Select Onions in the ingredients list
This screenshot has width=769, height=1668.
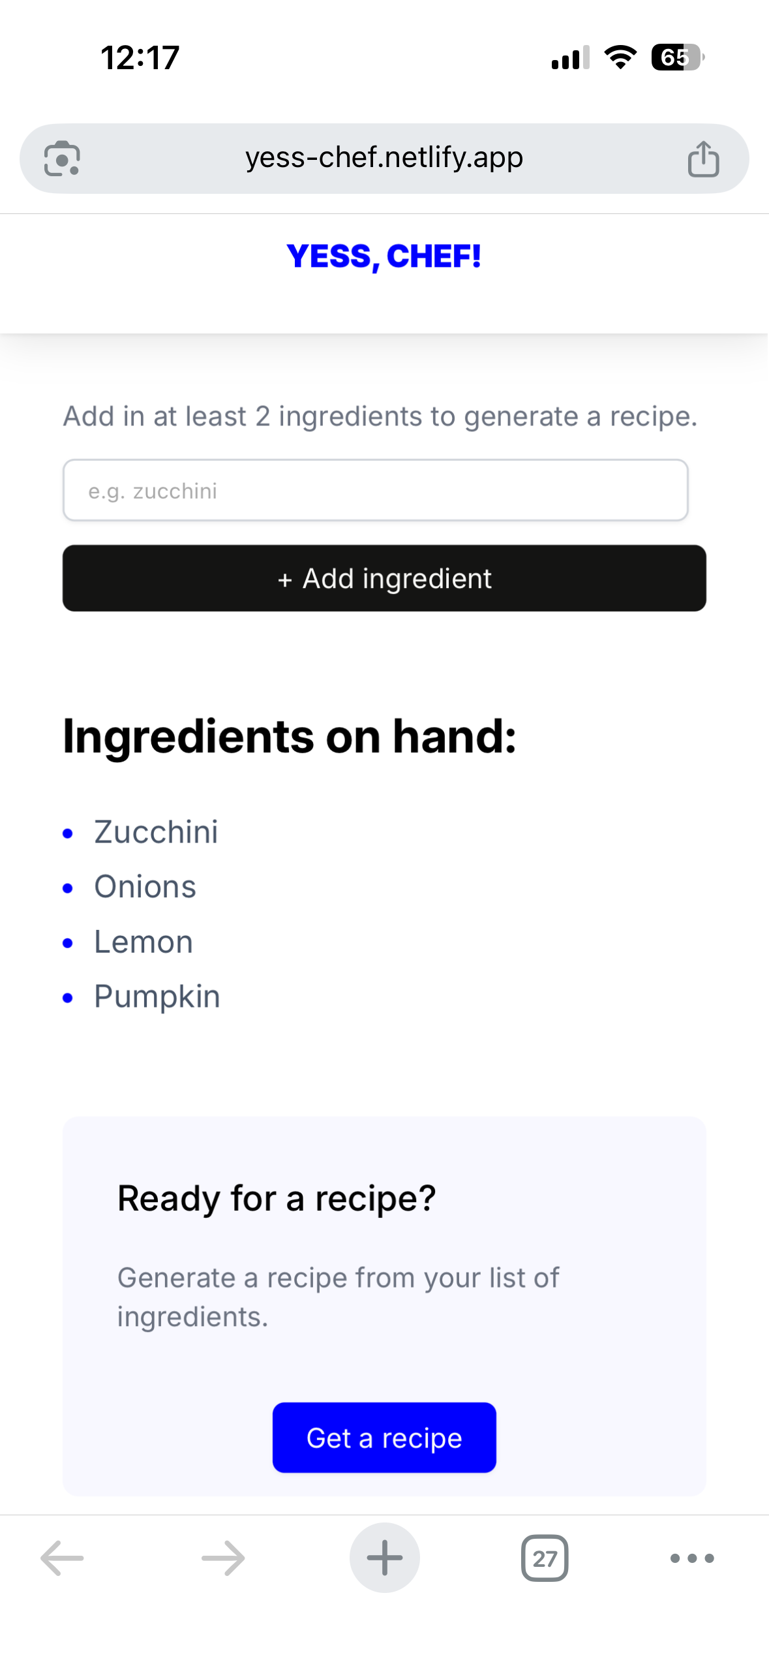click(x=145, y=887)
